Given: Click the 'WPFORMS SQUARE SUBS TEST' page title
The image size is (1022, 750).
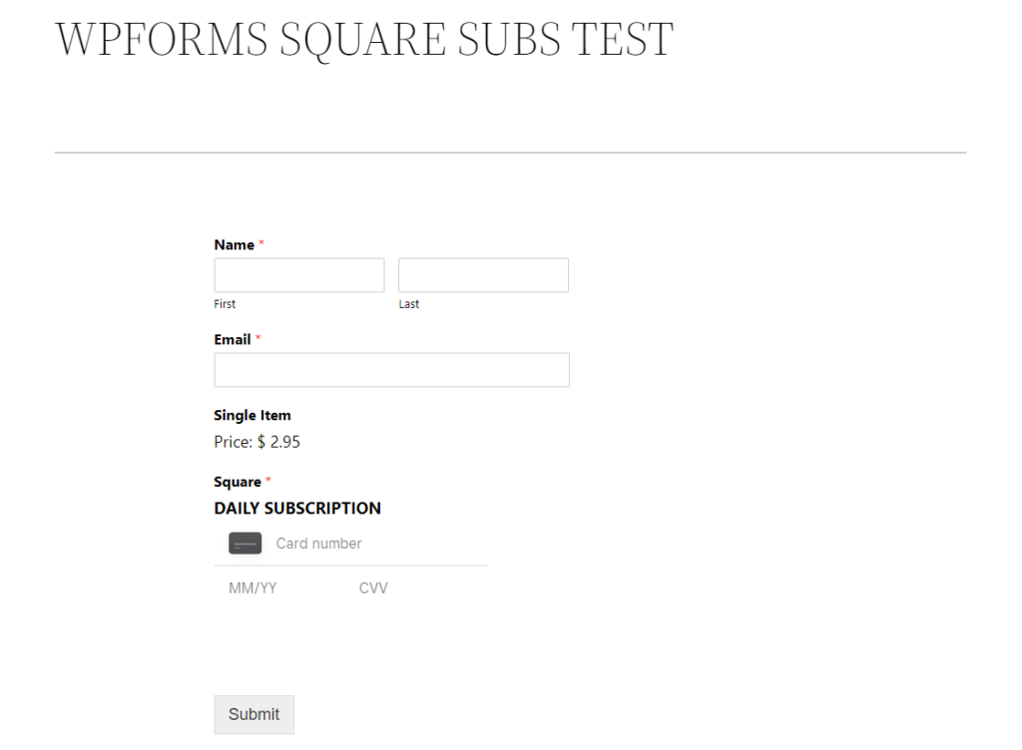Looking at the screenshot, I should pyautogui.click(x=364, y=40).
